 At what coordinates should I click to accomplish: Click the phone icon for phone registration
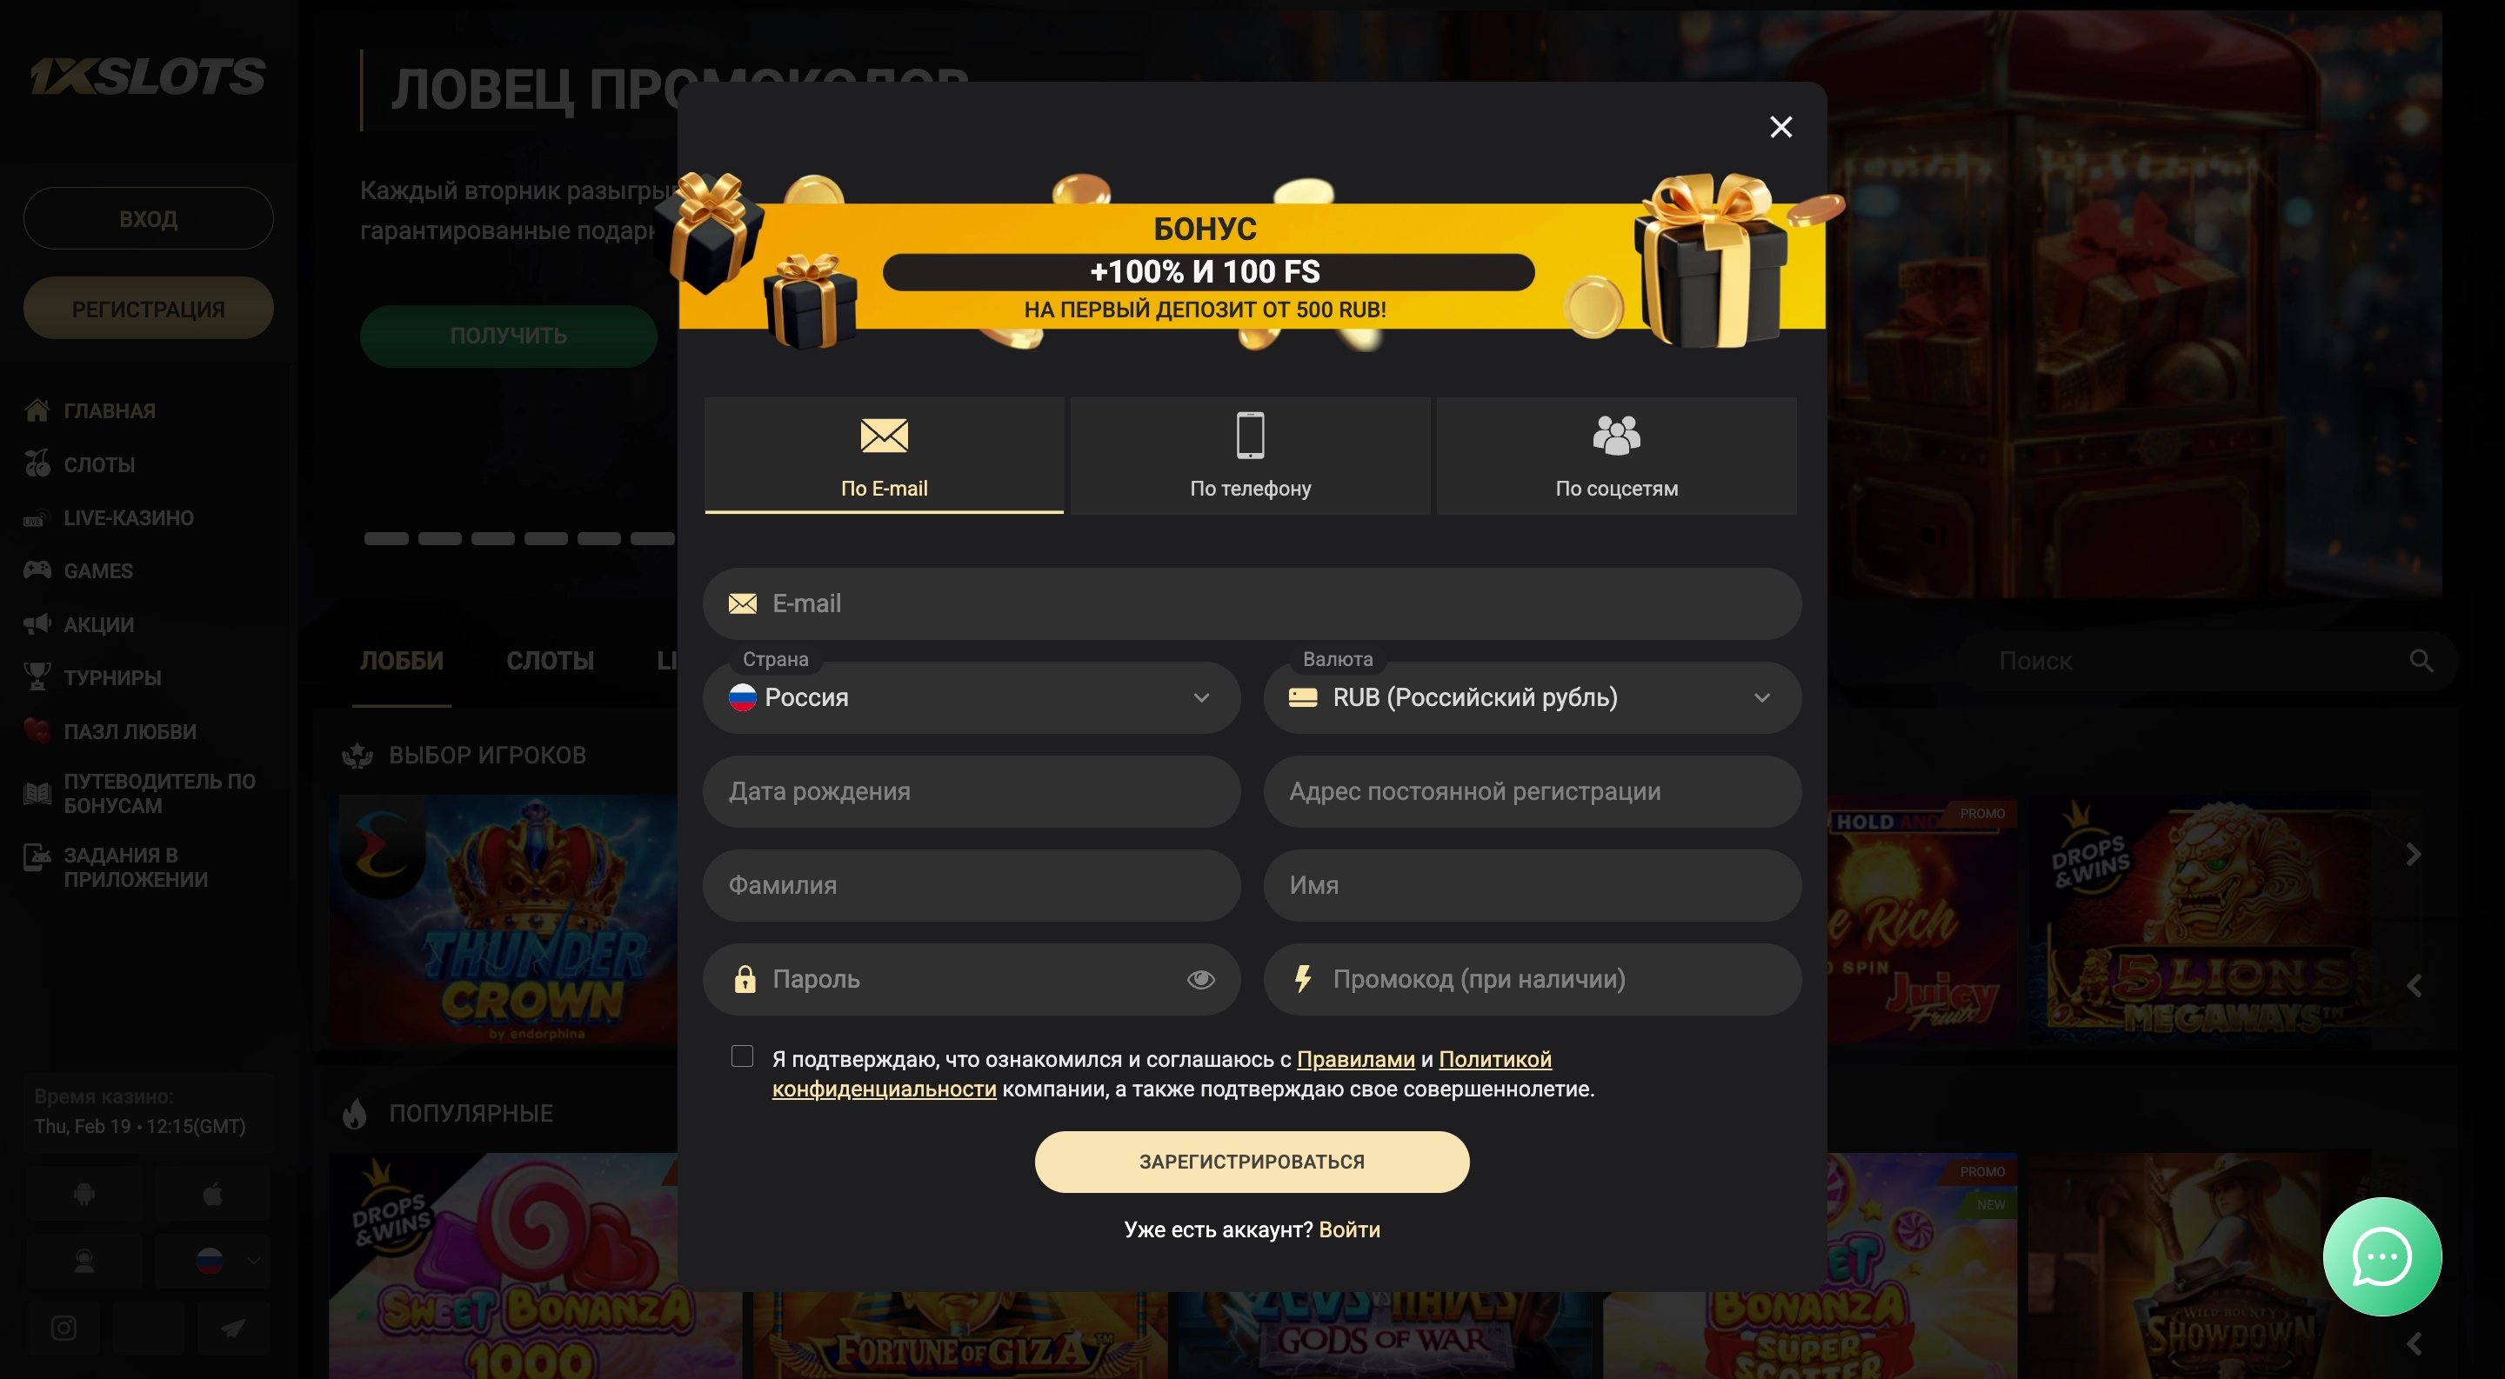tap(1250, 435)
